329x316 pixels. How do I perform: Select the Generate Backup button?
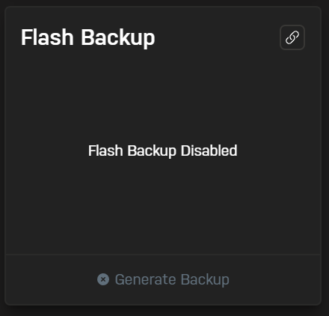click(x=163, y=279)
